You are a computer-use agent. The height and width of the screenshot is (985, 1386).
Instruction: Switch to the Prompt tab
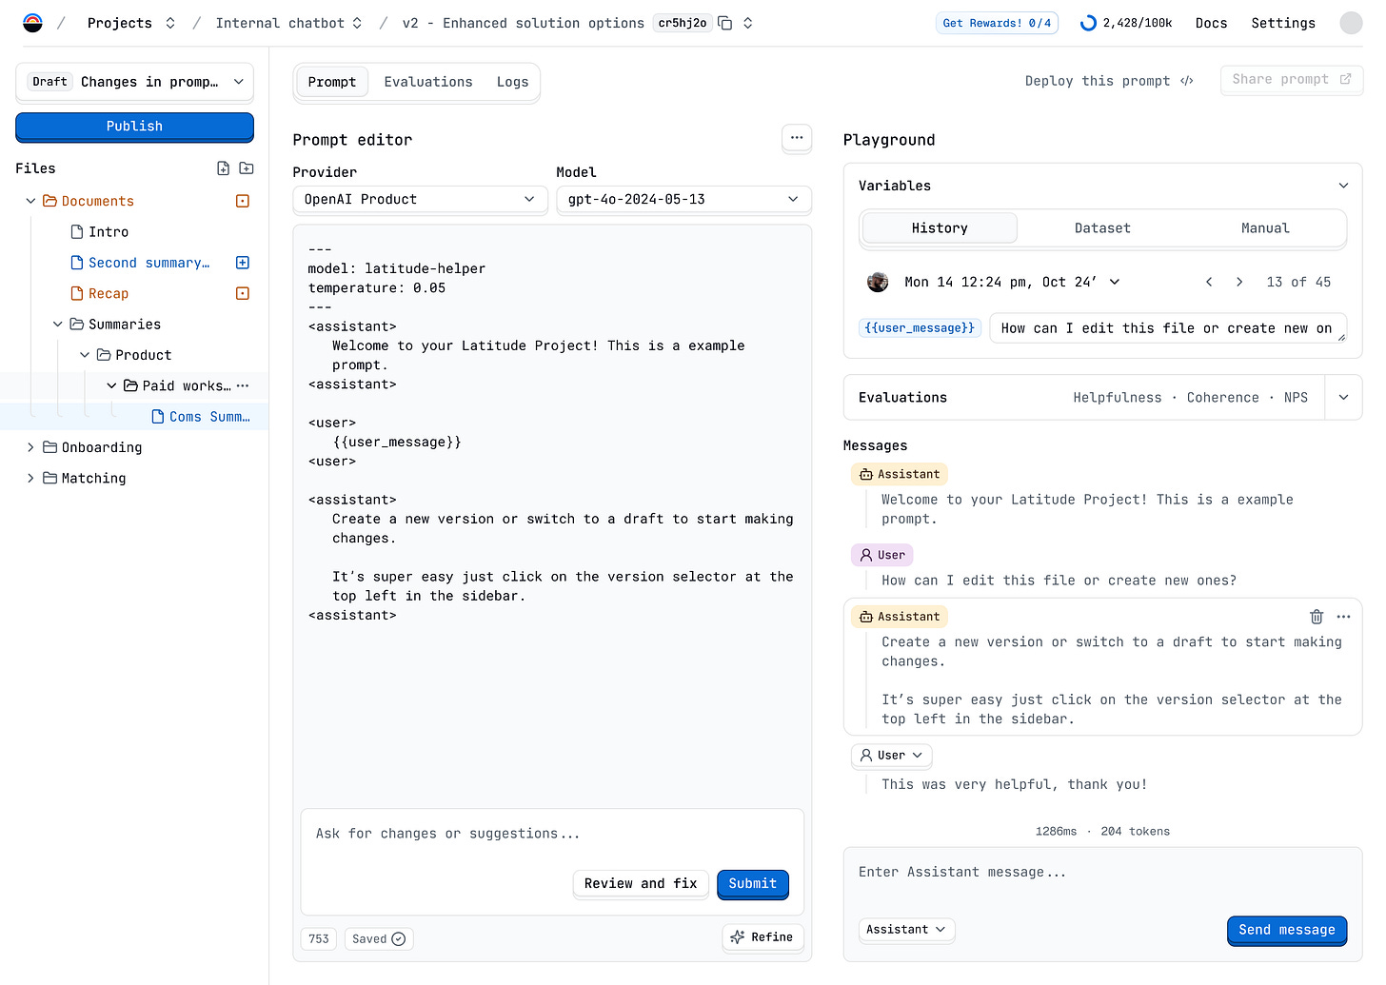click(332, 82)
